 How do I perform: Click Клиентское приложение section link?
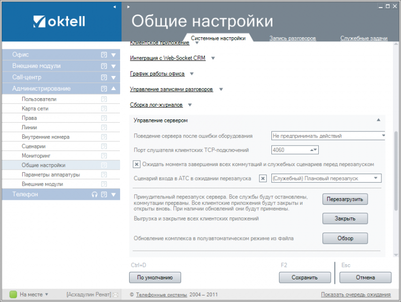click(x=159, y=43)
